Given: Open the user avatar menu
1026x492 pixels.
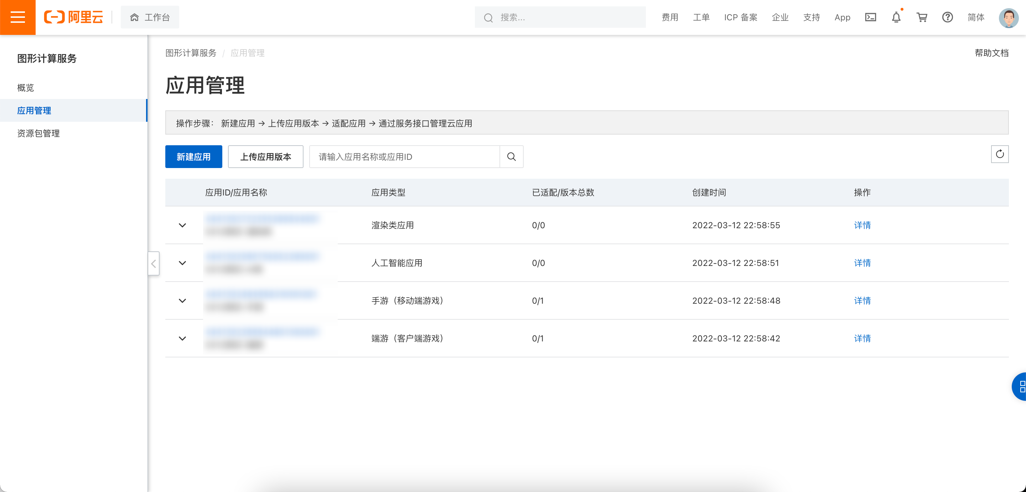Looking at the screenshot, I should click(x=1008, y=17).
